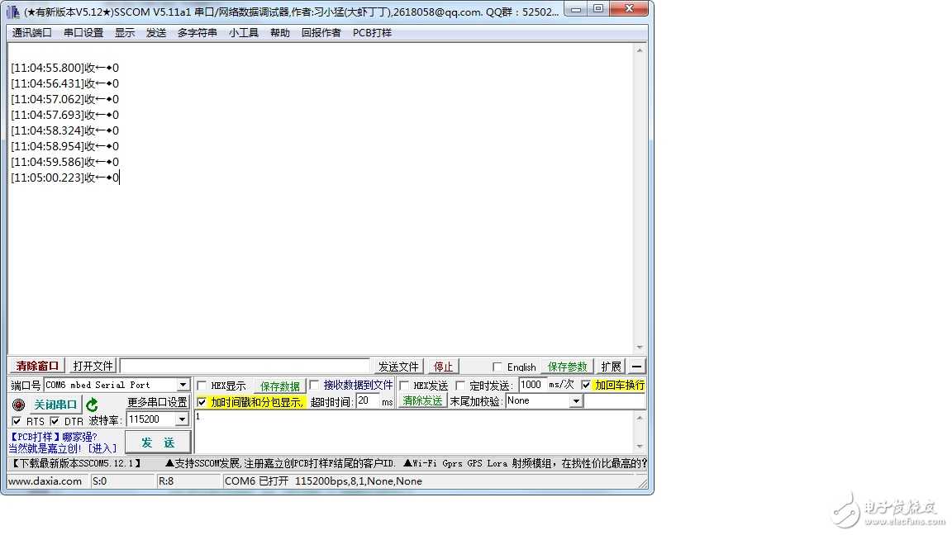Screen dimensions: 952x535
Task: Click the 保存参数 button
Action: pos(567,367)
